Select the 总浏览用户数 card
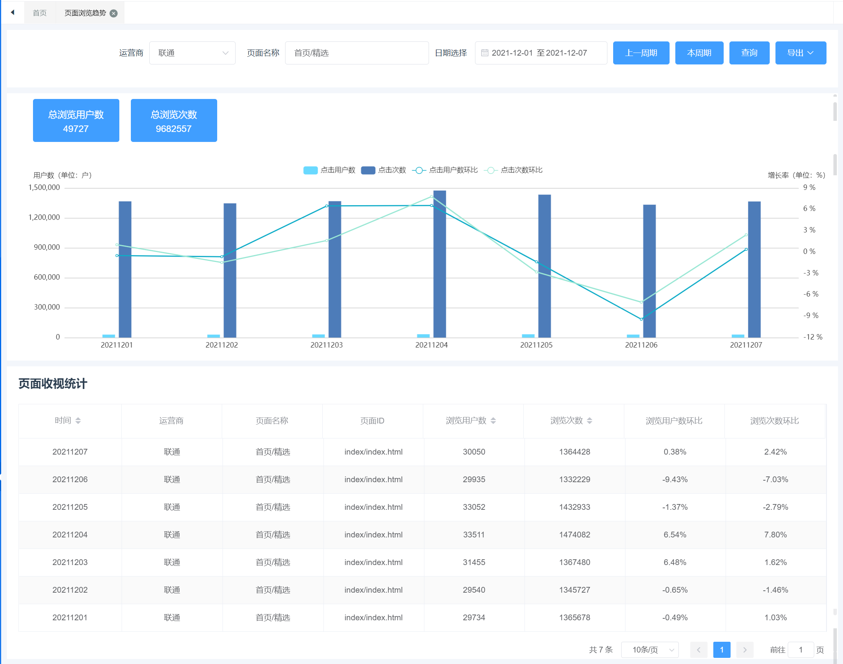The width and height of the screenshot is (843, 664). [x=76, y=120]
